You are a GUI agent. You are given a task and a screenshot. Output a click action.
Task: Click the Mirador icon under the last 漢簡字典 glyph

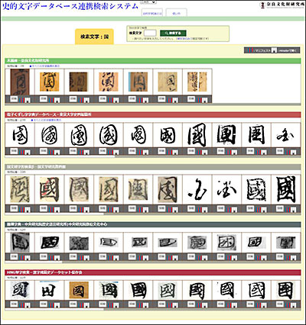294,257
